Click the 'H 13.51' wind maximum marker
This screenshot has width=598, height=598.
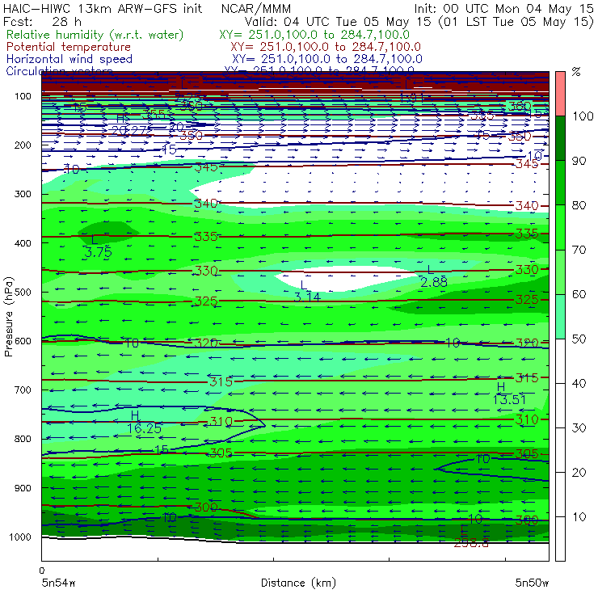click(x=509, y=394)
